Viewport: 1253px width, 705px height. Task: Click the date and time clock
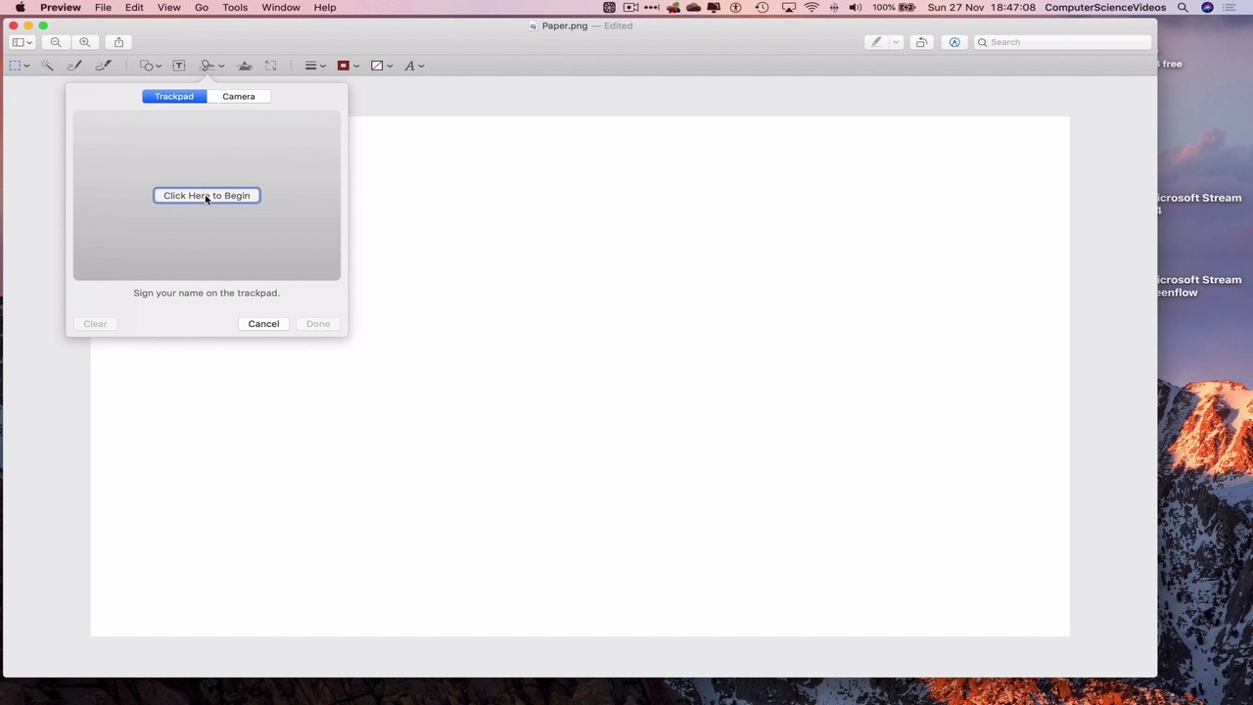tap(981, 8)
